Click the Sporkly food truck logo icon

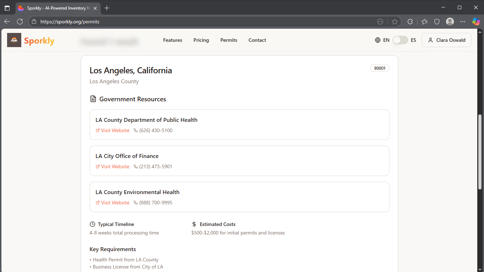pos(14,40)
